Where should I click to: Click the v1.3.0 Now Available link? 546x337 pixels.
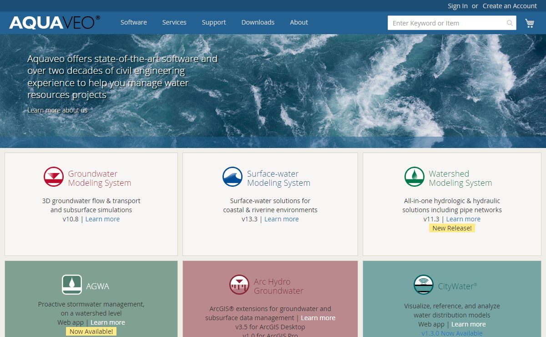[x=452, y=333]
